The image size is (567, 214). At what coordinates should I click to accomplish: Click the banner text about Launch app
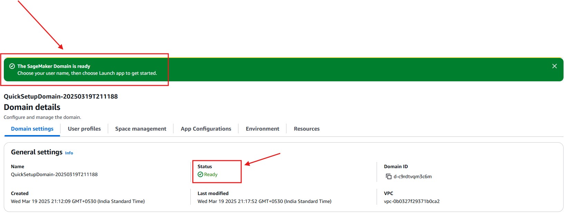pyautogui.click(x=87, y=73)
